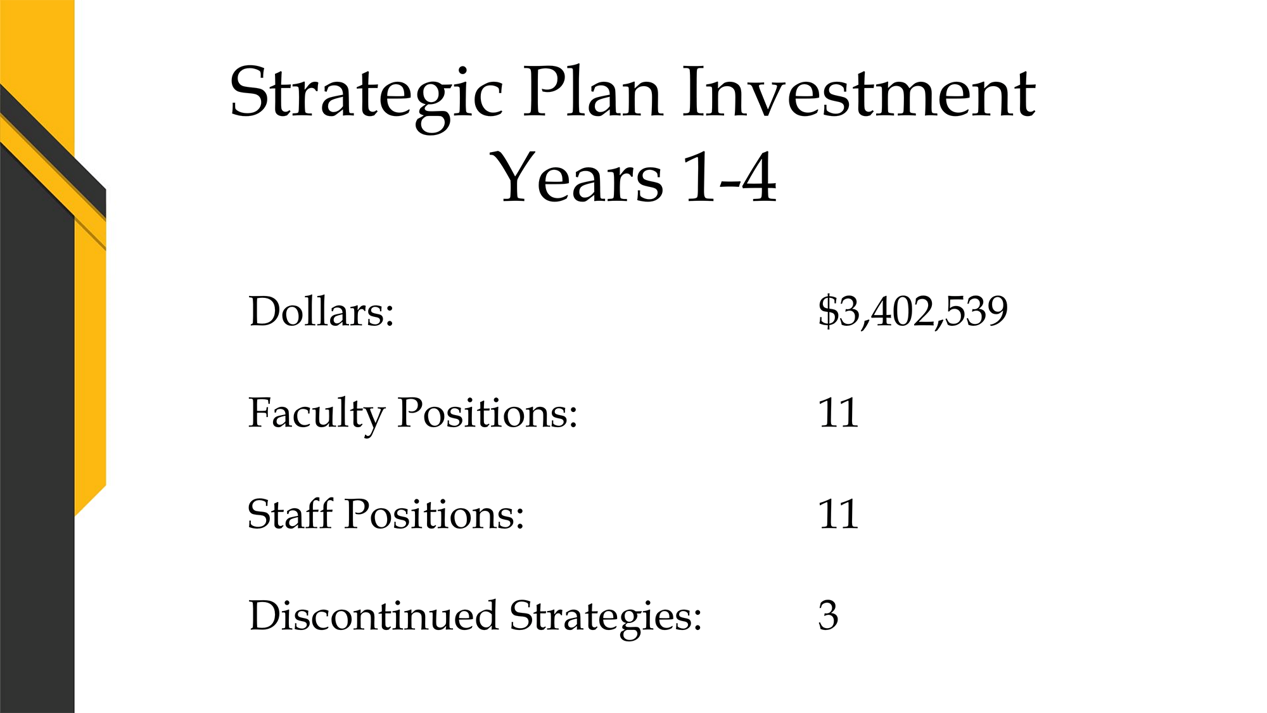Click the word "Investment" in the title
The width and height of the screenshot is (1267, 713).
pos(860,93)
